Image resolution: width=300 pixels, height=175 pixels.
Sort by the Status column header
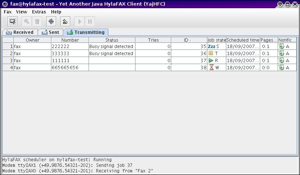coord(112,40)
